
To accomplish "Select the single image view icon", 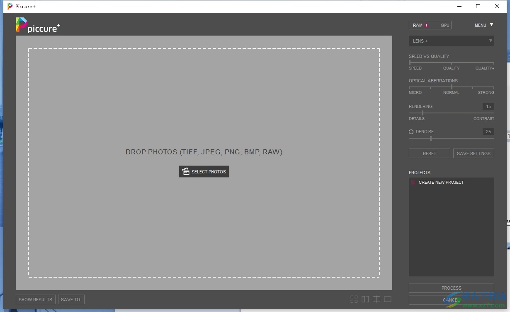I will pos(388,299).
